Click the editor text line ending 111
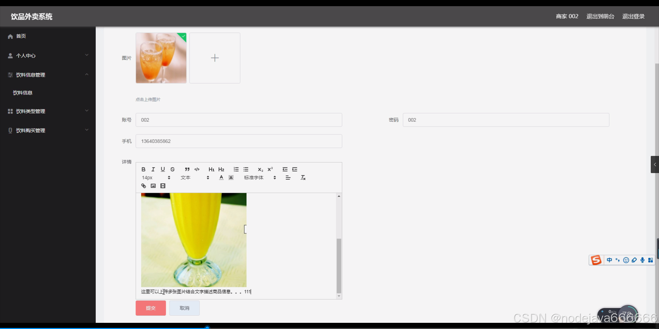659x329 pixels. tap(196, 292)
